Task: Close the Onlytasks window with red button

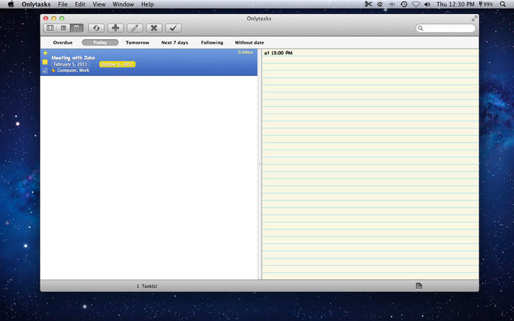Action: [x=46, y=19]
